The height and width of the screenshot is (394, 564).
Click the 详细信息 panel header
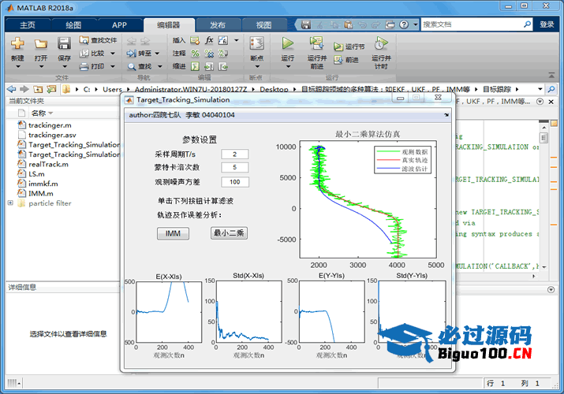(x=22, y=287)
